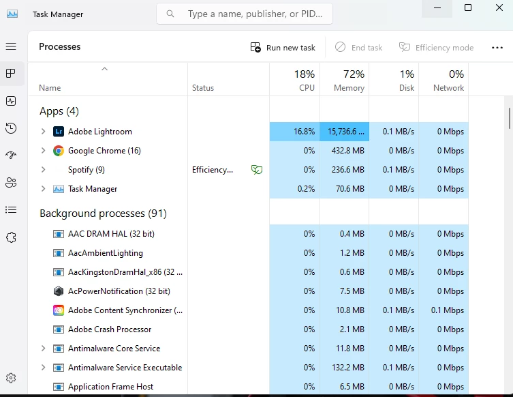Viewport: 513px width, 397px height.
Task: Open the Startup apps page icon
Action: [11, 155]
